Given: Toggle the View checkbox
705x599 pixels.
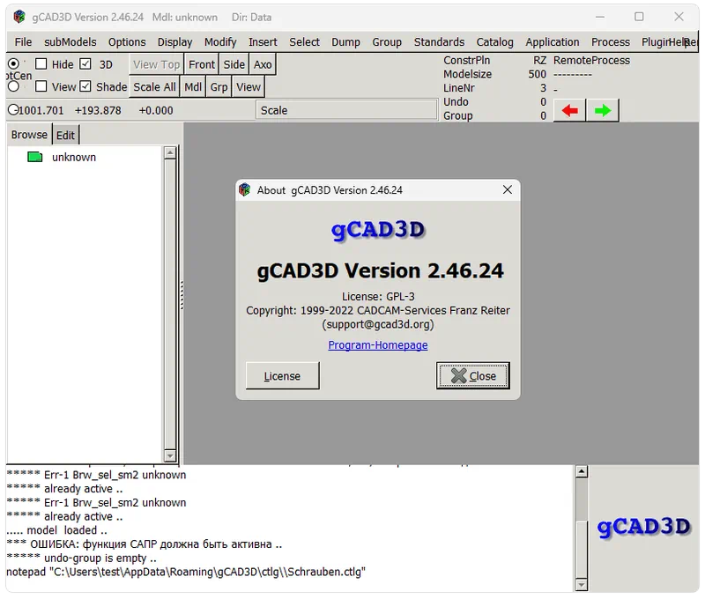Looking at the screenshot, I should pos(41,85).
